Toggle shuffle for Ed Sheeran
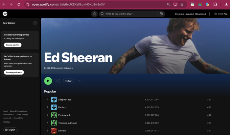Screen dimensions: 230x135 [x=57, y=81]
